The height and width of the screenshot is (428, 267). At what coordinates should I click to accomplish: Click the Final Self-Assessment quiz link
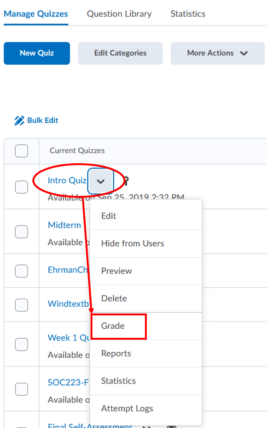tap(90, 426)
